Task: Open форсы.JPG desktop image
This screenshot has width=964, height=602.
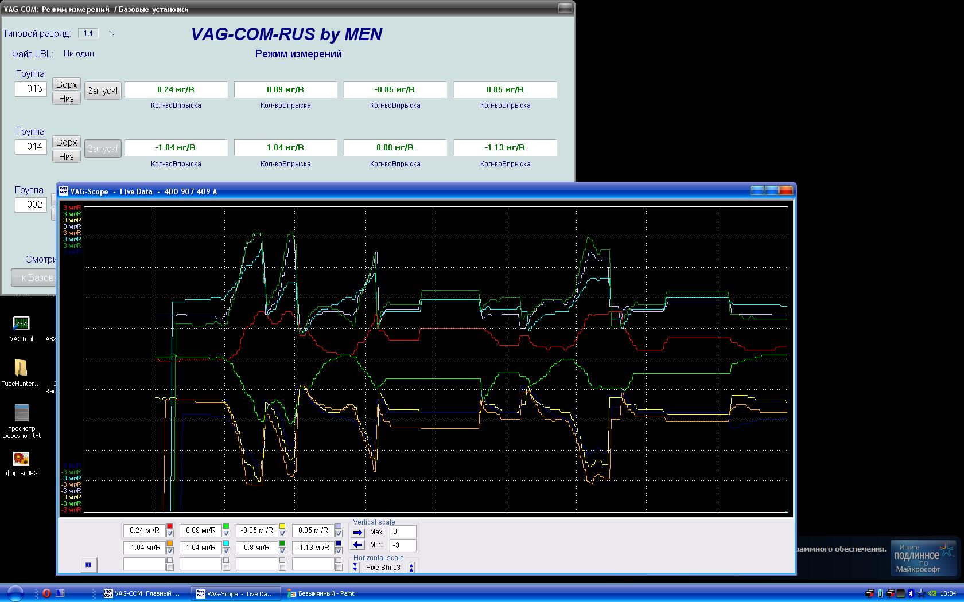Action: (21, 464)
